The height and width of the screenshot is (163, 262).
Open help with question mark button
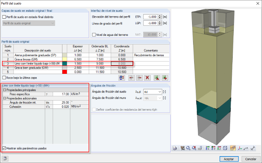5,159
